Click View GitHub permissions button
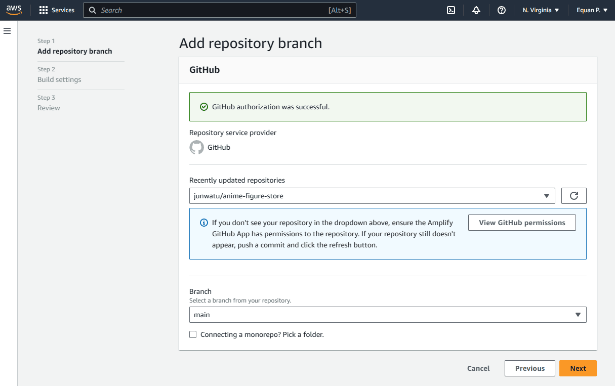This screenshot has height=386, width=615. click(x=522, y=223)
